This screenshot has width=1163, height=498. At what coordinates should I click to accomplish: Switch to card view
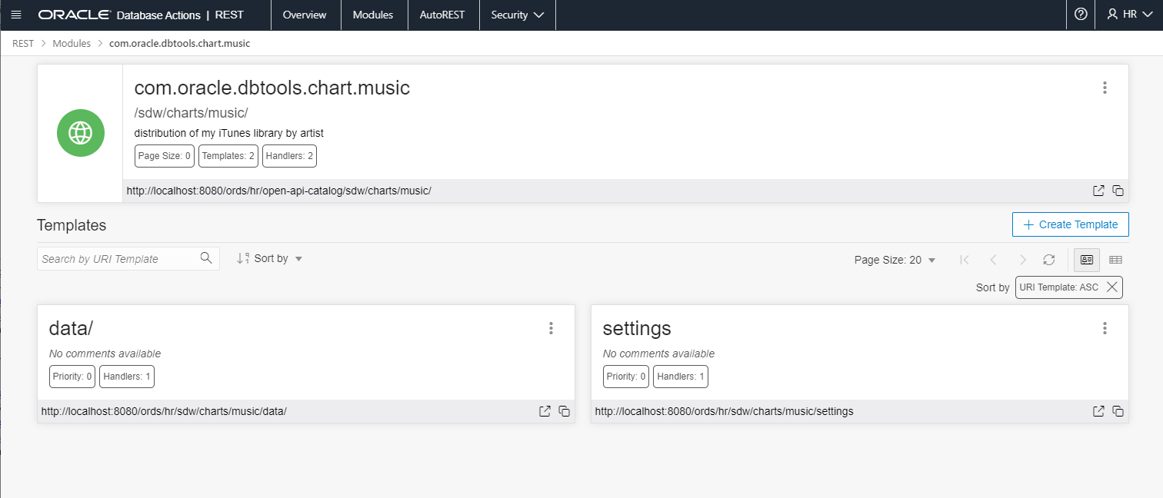1087,260
